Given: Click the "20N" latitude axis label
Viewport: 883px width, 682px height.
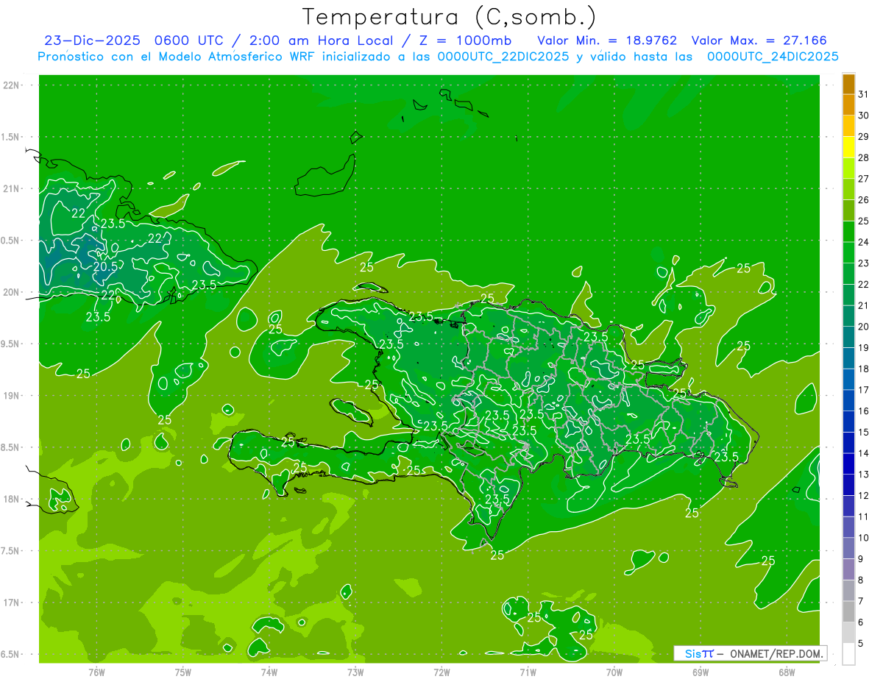Looking at the screenshot, I should pos(12,292).
